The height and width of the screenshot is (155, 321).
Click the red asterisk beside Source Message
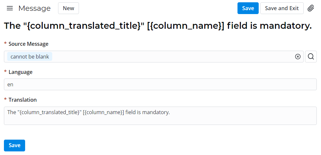(5, 44)
